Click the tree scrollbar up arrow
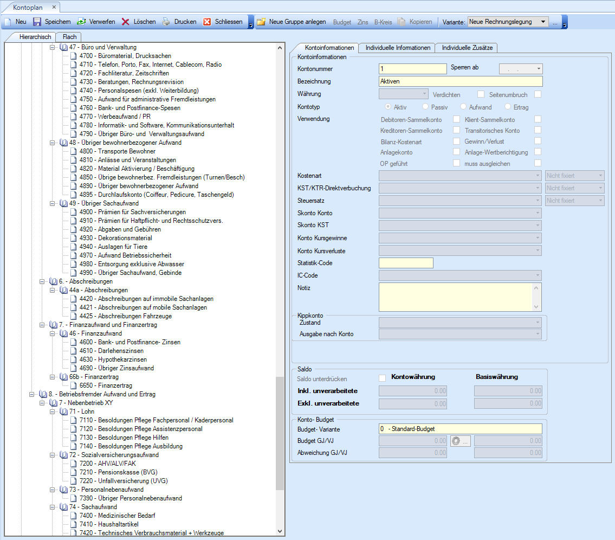This screenshot has height=540, width=615. coord(280,48)
